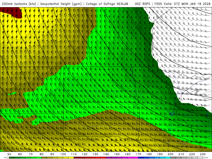
Task: Click the '170' legend value
Action: coord(138,154)
